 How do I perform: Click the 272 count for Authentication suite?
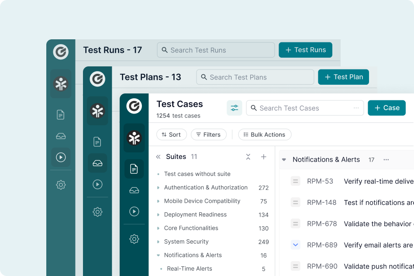[263, 188]
